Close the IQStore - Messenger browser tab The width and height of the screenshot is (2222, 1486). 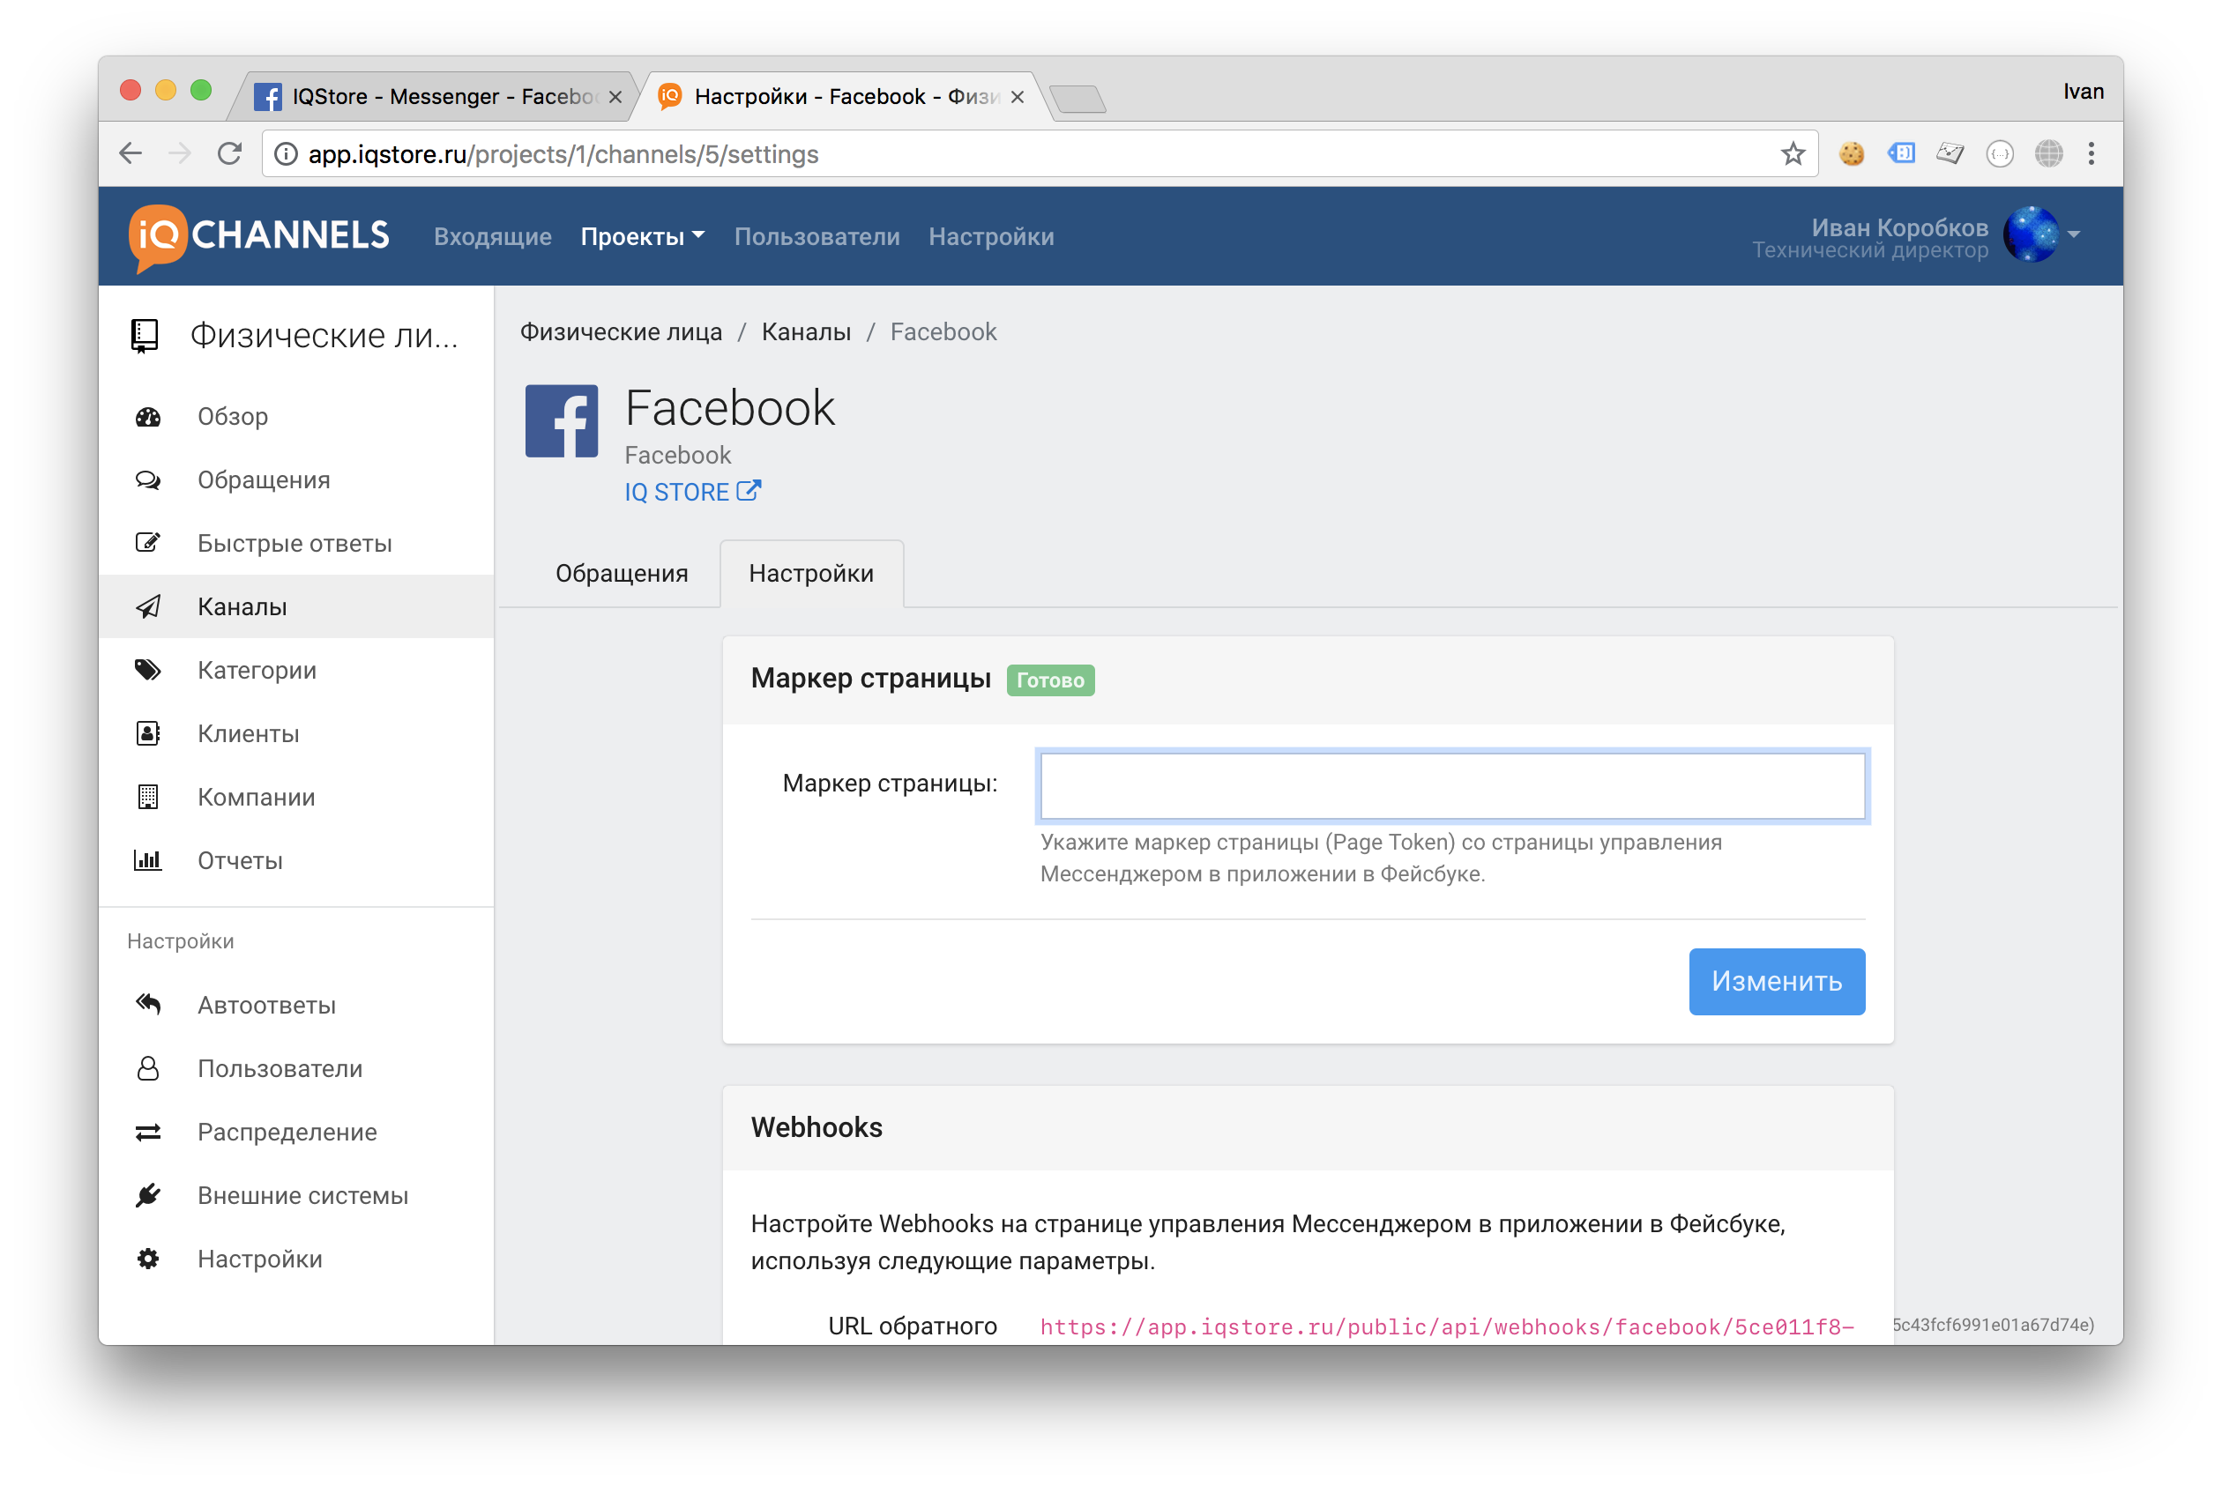click(x=615, y=97)
